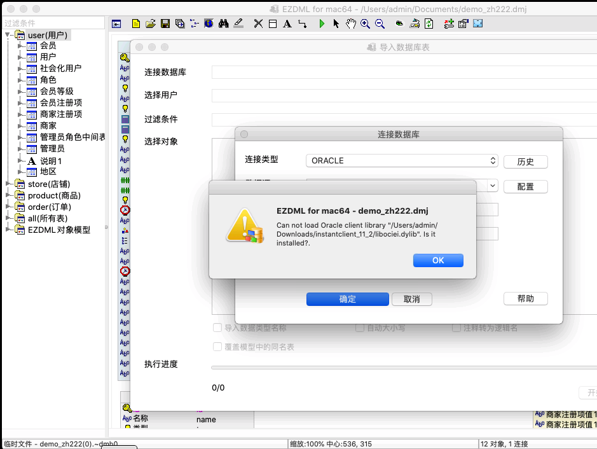Click the green run arrow icon

point(322,24)
